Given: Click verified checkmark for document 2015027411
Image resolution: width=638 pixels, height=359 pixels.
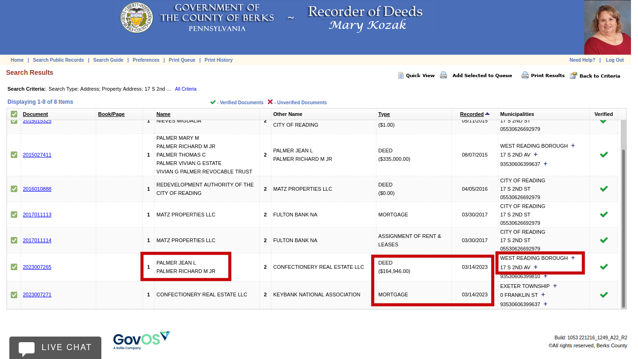Looking at the screenshot, I should [603, 154].
